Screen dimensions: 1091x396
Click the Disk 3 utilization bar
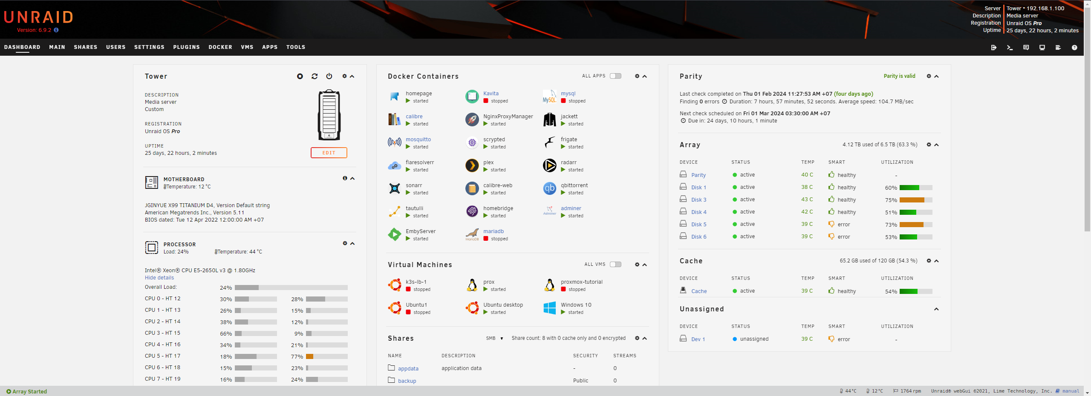pos(916,200)
